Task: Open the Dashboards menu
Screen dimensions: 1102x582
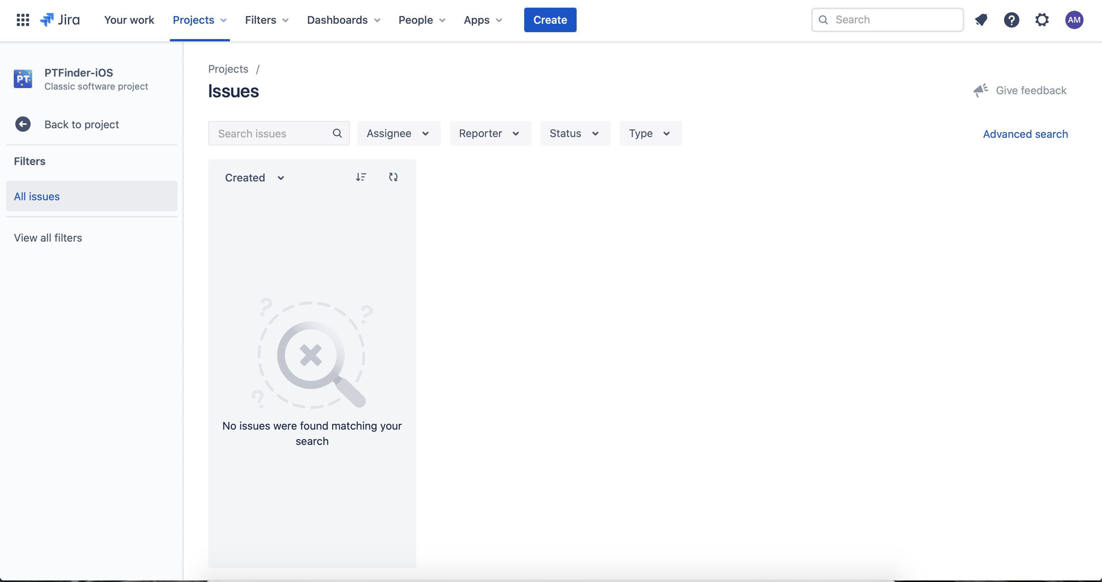Action: tap(344, 20)
